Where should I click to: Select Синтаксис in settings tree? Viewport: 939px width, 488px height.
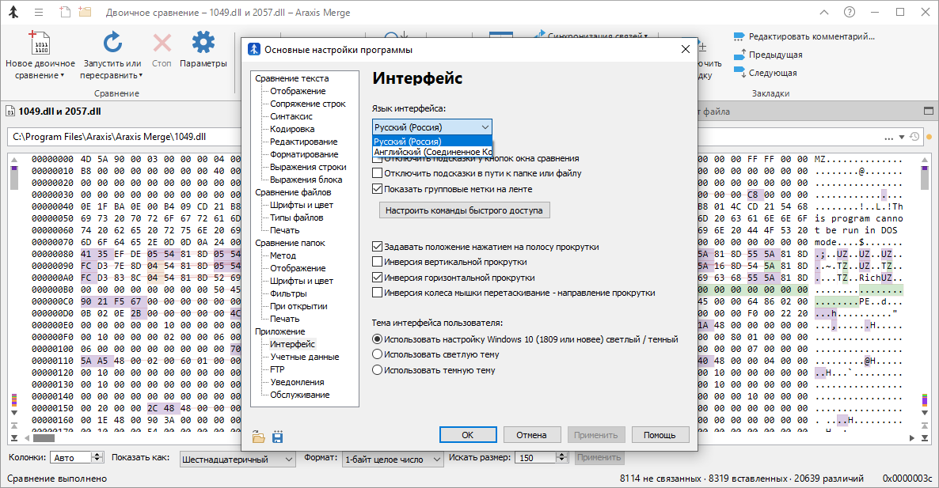click(291, 116)
